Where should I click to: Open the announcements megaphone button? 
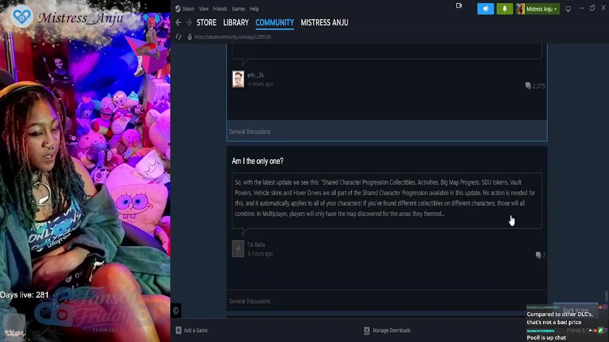point(485,9)
